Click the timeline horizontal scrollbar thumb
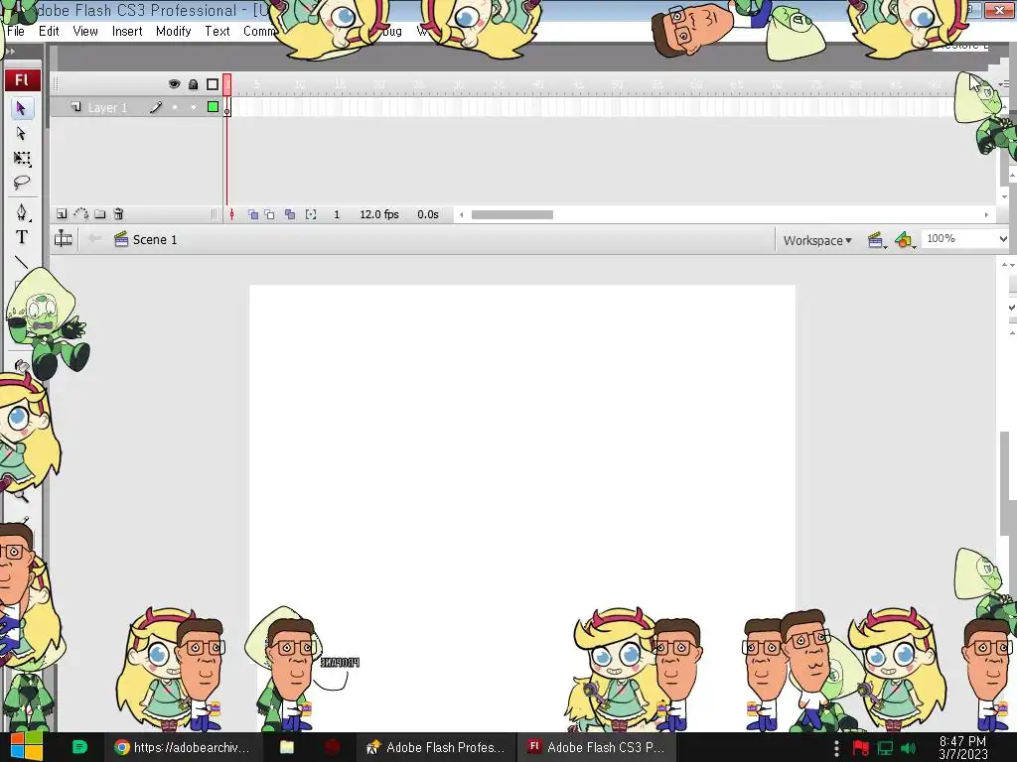 click(x=512, y=214)
